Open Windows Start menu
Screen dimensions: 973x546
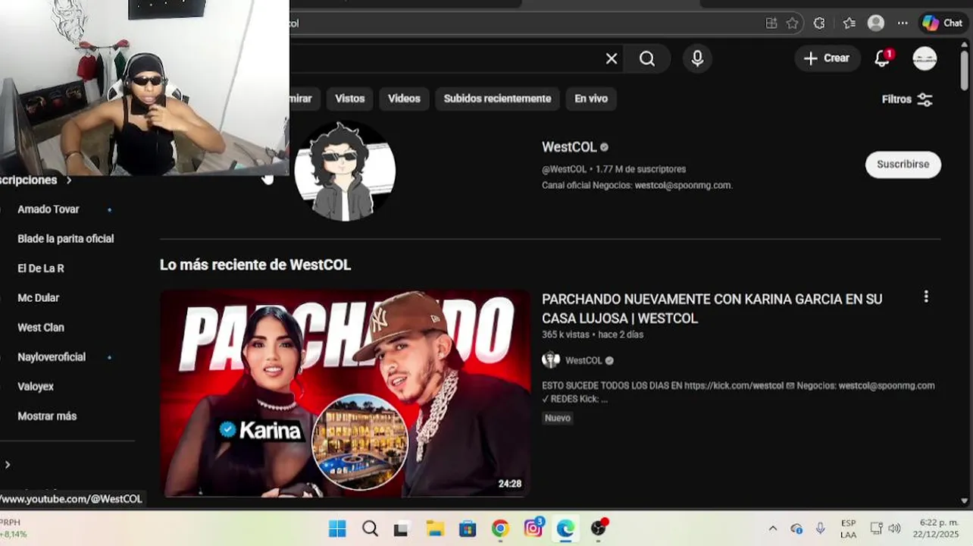pos(337,529)
